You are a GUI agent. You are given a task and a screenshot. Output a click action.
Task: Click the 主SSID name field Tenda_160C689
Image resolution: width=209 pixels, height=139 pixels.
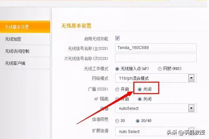pos(156,48)
